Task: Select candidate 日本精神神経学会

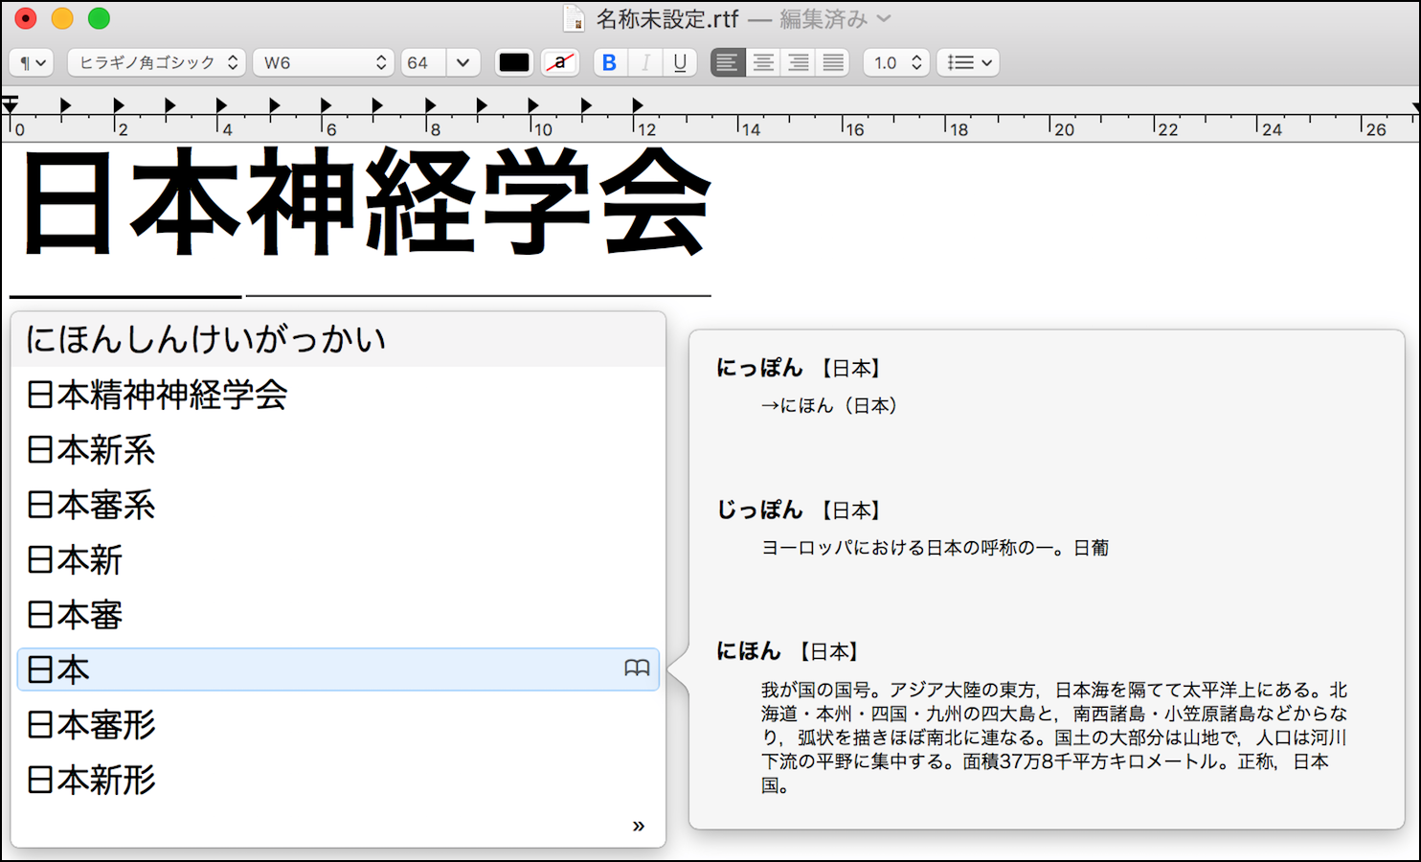Action: [157, 395]
